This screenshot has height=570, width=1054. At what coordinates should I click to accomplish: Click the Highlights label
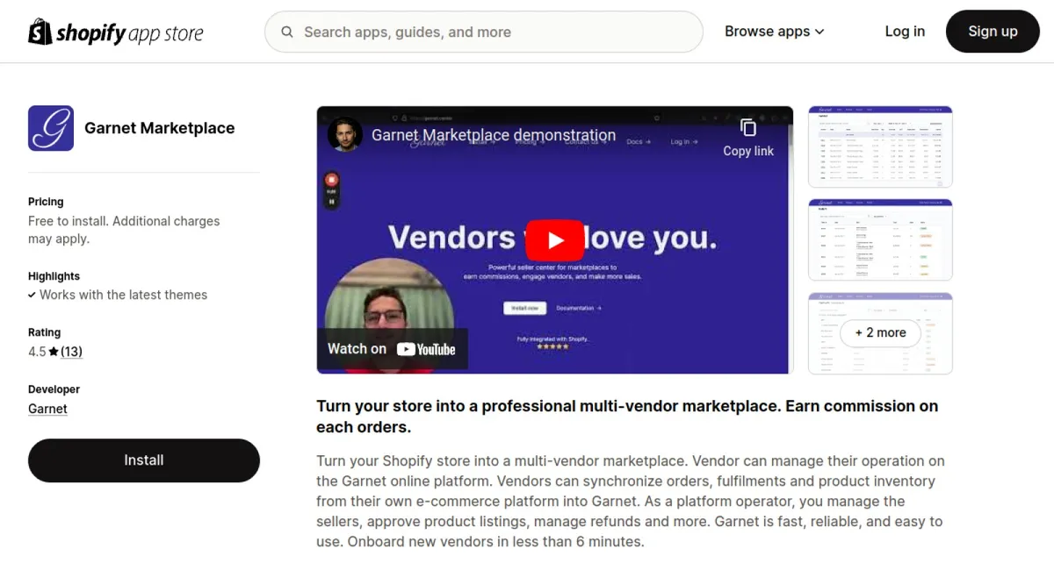[54, 276]
